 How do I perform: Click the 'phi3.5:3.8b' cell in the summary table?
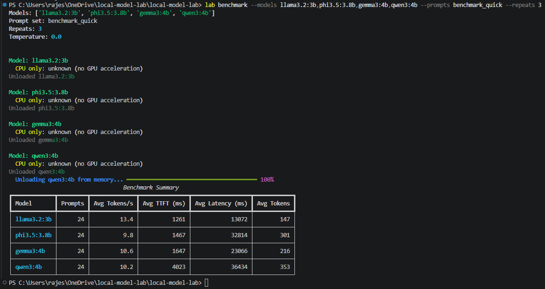click(x=34, y=235)
